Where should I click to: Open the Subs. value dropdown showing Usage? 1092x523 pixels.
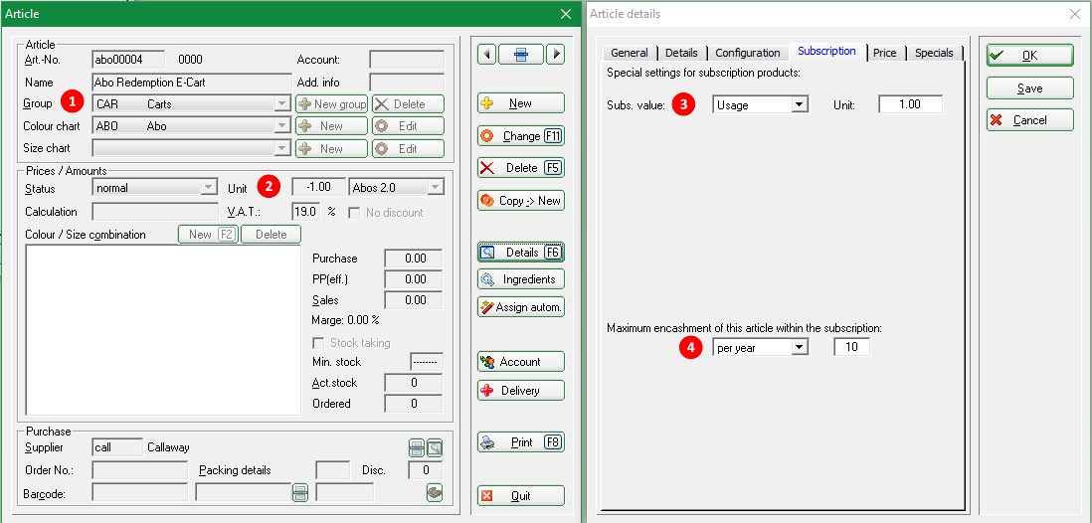click(801, 105)
